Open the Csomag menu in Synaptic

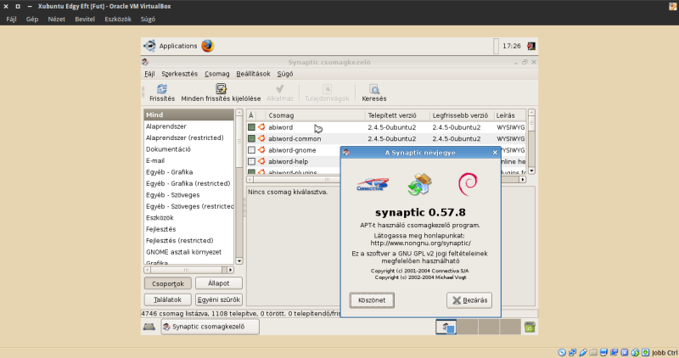coord(216,74)
